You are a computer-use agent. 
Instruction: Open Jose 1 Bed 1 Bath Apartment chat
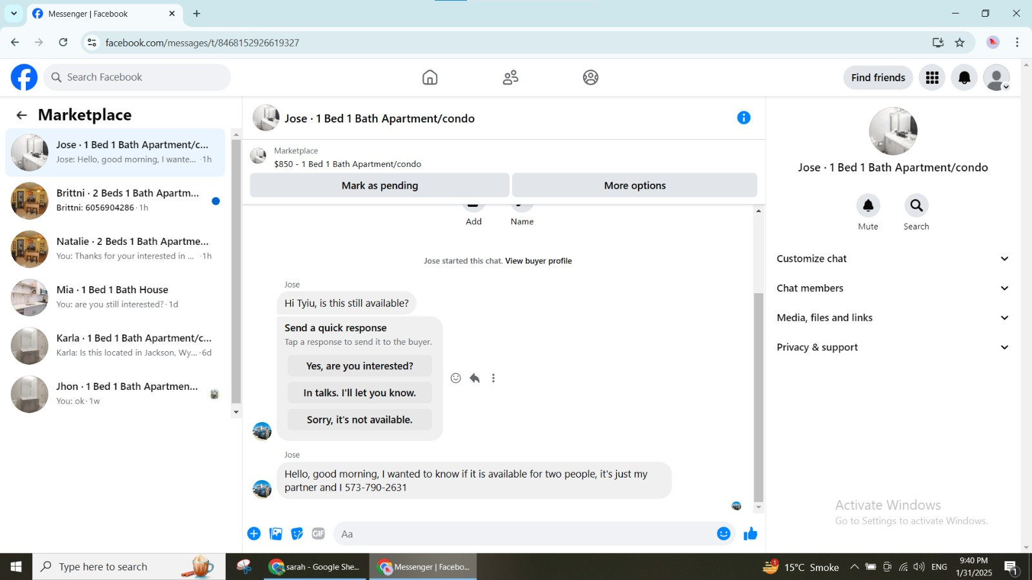tap(115, 152)
